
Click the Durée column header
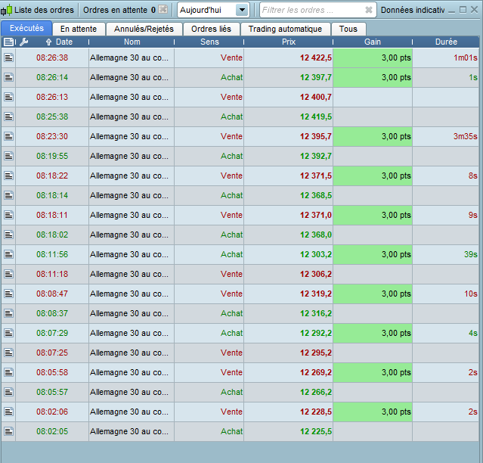click(446, 42)
